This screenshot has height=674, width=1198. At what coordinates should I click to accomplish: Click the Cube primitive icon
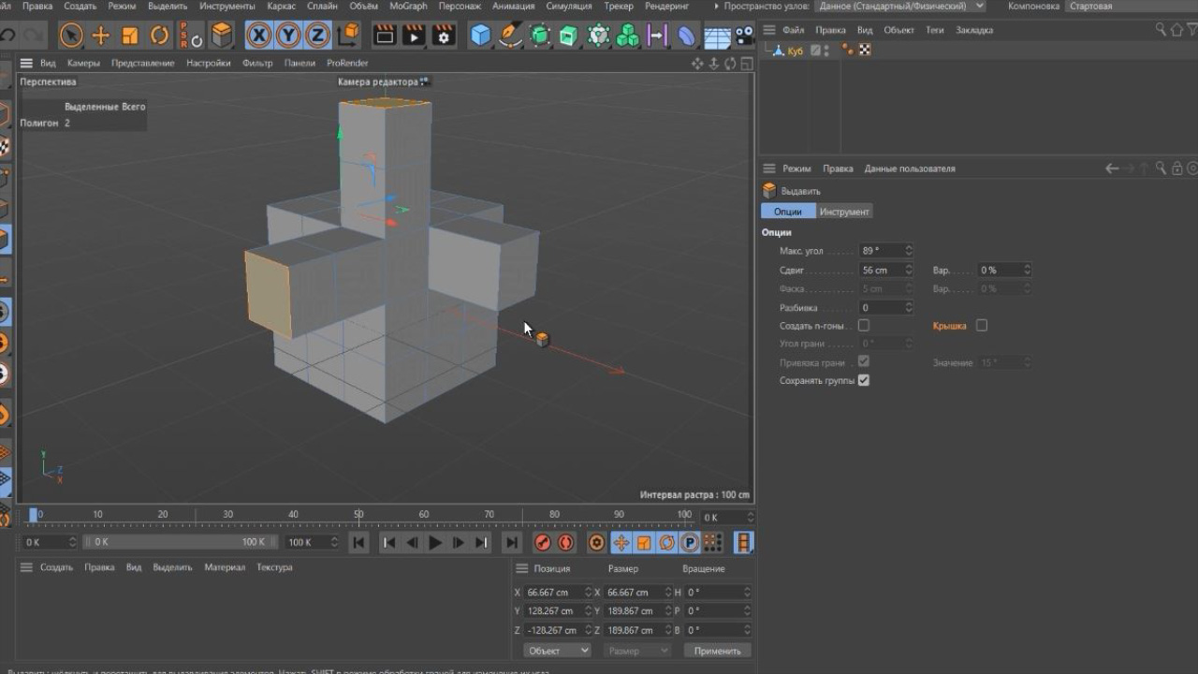click(478, 36)
